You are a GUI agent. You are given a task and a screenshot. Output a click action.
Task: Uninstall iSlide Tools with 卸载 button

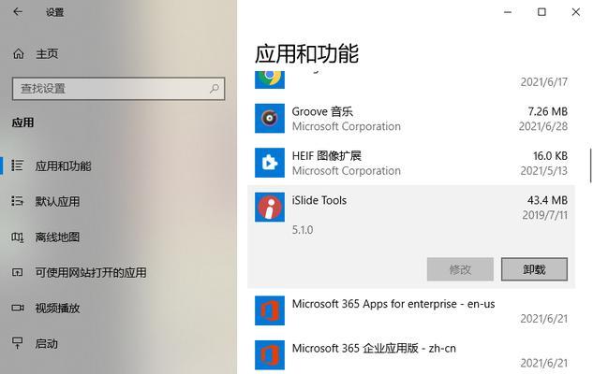point(534,269)
